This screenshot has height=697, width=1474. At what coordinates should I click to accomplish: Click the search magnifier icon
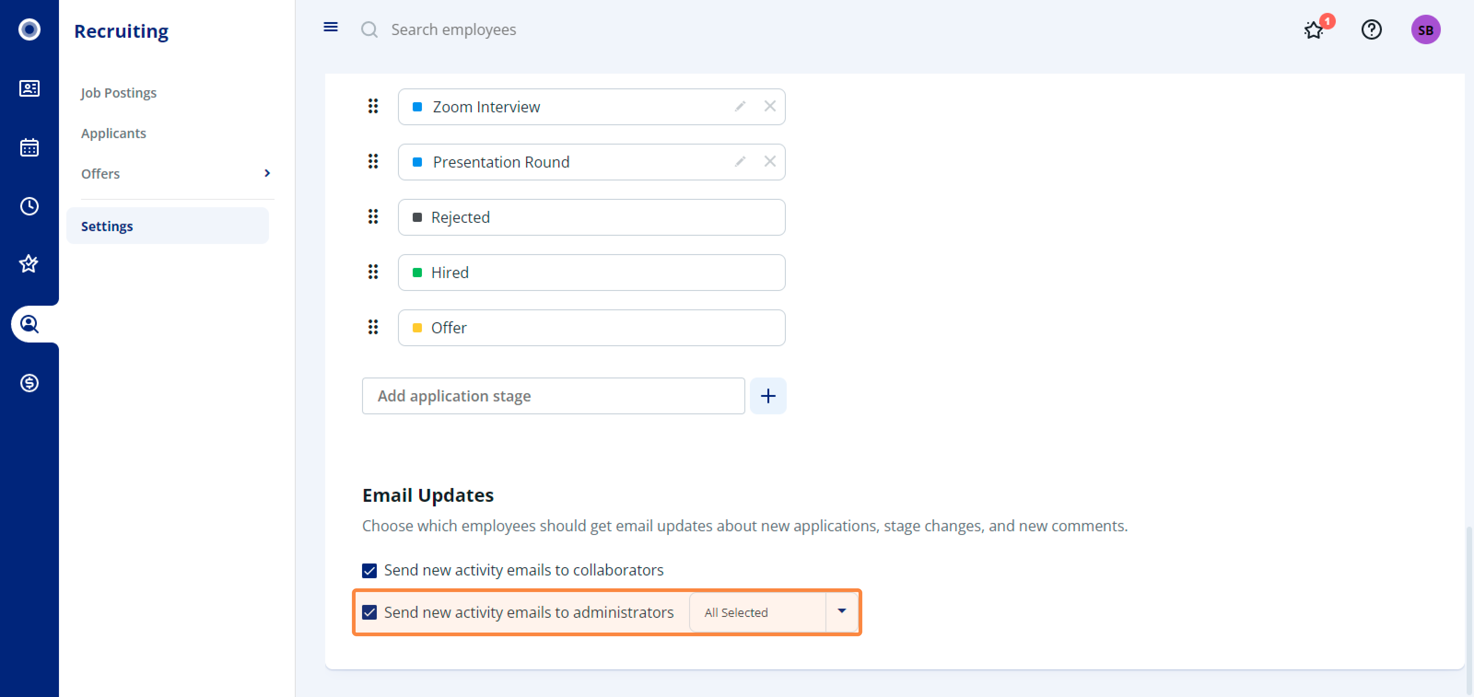[369, 29]
